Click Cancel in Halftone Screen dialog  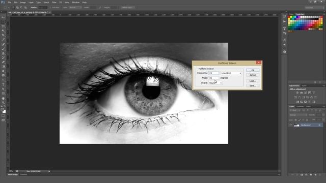coord(253,75)
